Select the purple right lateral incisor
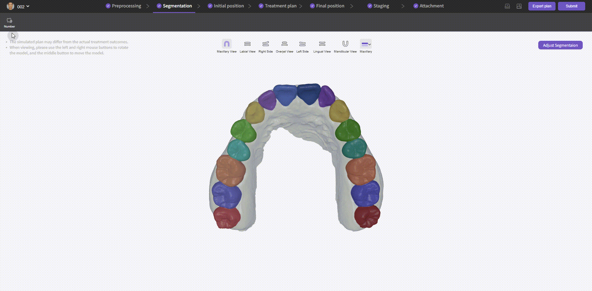This screenshot has width=592, height=291. point(267,100)
